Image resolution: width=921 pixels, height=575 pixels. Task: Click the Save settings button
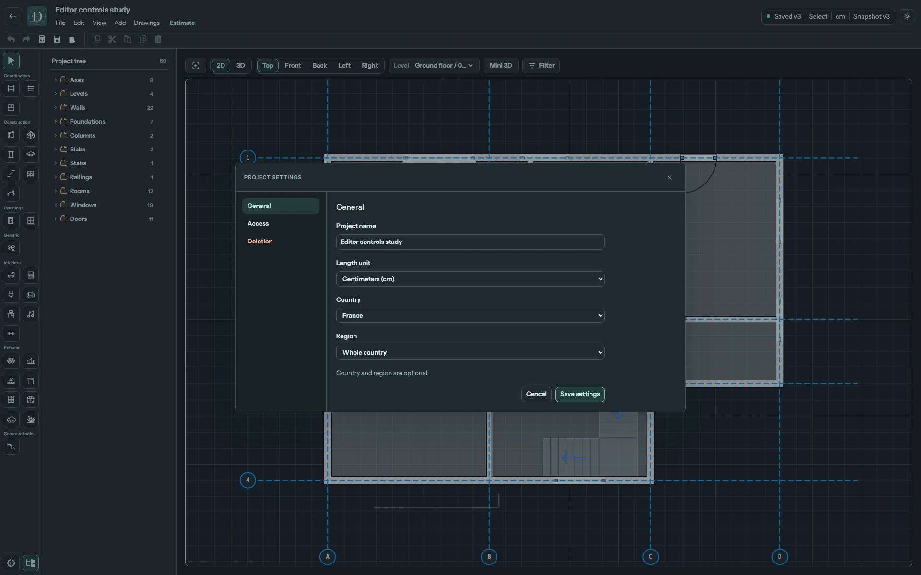580,394
